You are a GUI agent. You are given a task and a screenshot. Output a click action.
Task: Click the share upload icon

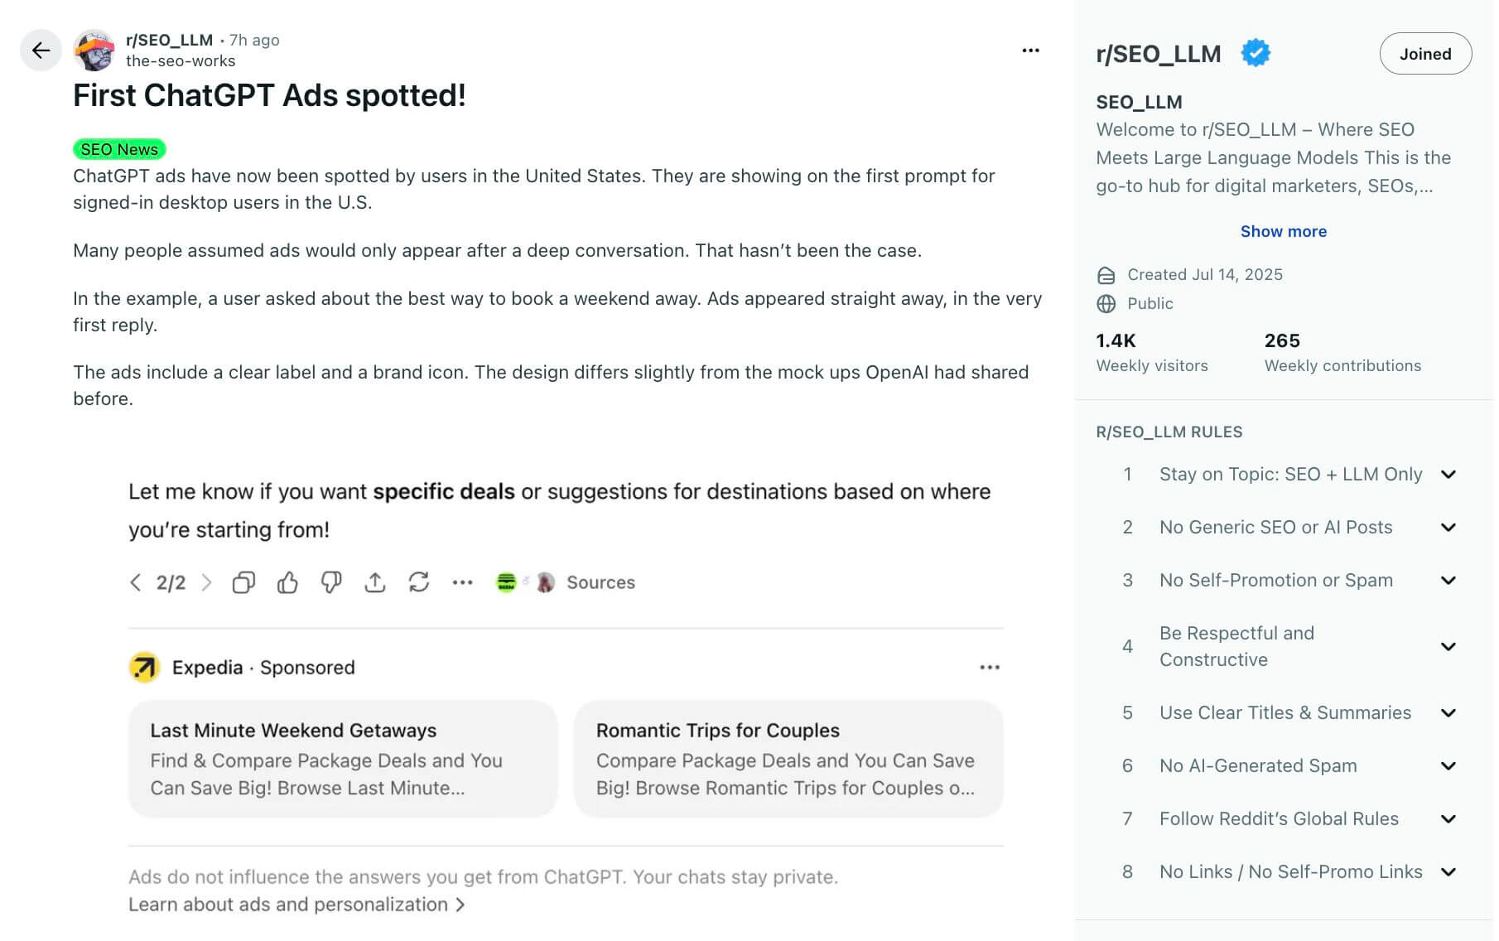[375, 582]
